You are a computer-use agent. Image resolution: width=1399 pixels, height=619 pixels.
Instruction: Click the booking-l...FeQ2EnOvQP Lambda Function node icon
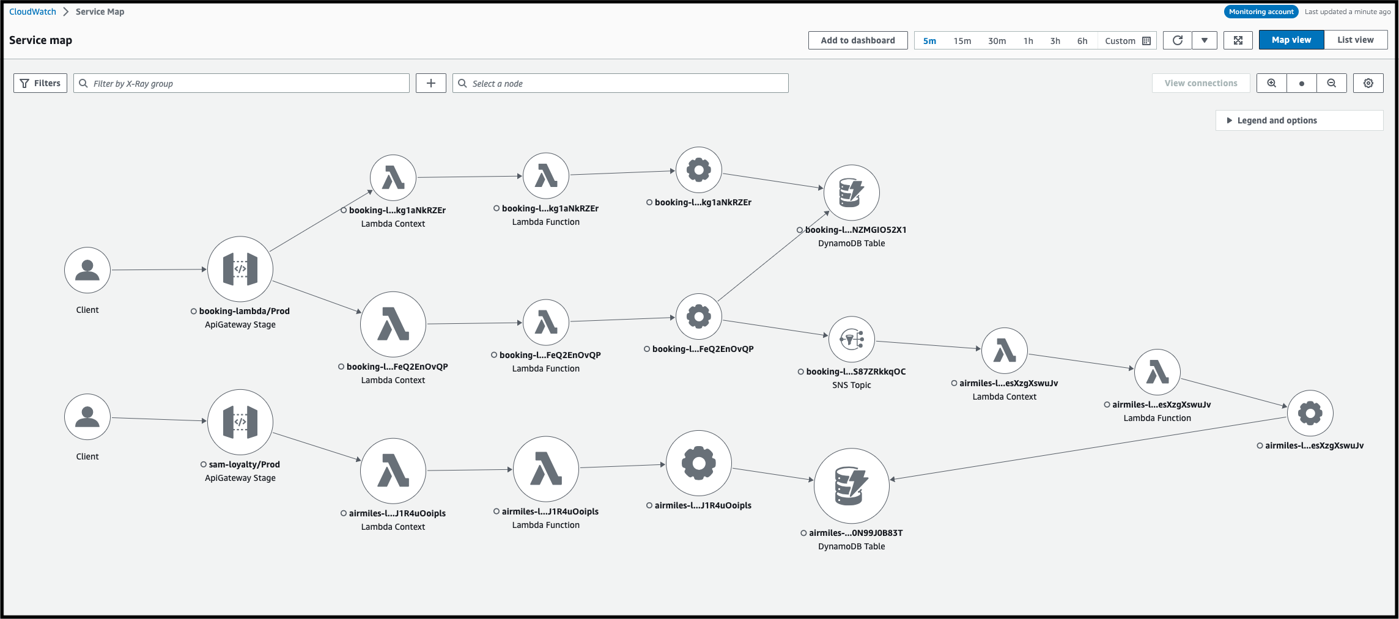point(546,323)
